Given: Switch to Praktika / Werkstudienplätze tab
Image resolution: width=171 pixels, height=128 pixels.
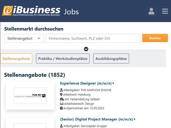Looking at the screenshot, I should click(x=63, y=59).
